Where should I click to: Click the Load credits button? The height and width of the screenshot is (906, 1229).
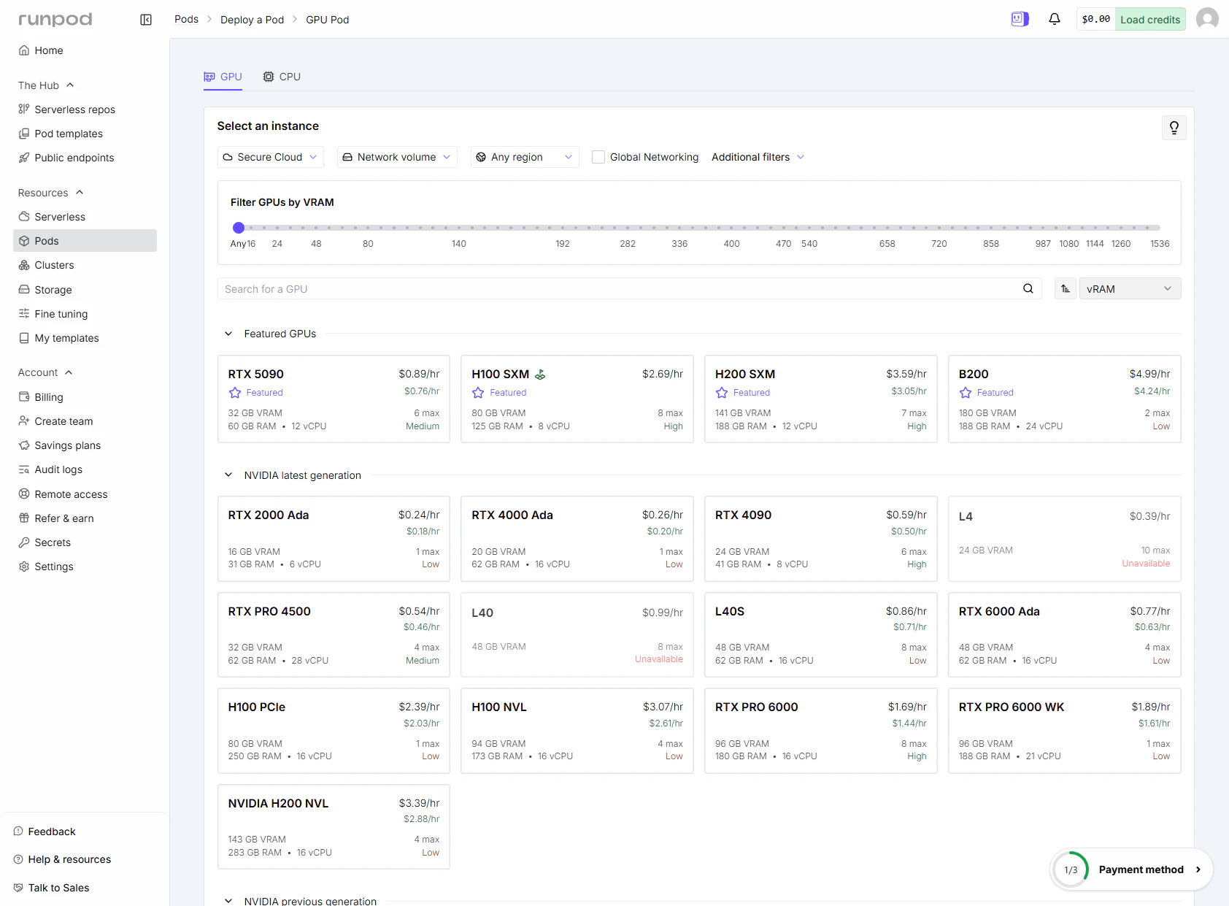tap(1150, 19)
